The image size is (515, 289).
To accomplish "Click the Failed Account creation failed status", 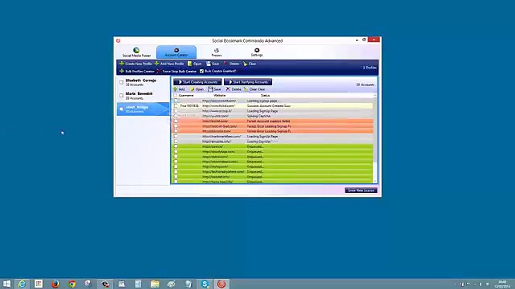I will (x=269, y=121).
